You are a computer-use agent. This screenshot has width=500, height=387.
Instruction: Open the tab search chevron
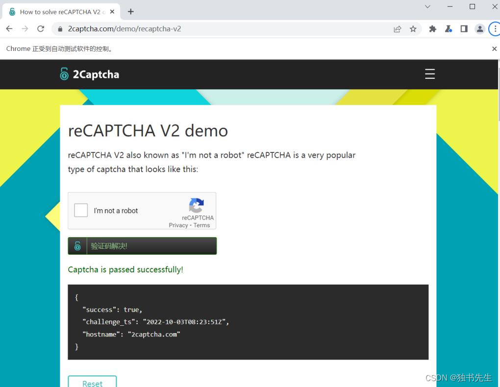tap(427, 6)
